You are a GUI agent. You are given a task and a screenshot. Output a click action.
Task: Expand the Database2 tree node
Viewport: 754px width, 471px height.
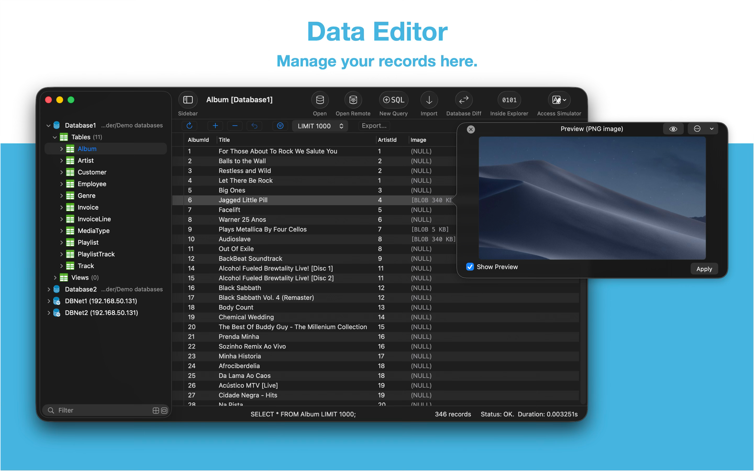pos(49,289)
